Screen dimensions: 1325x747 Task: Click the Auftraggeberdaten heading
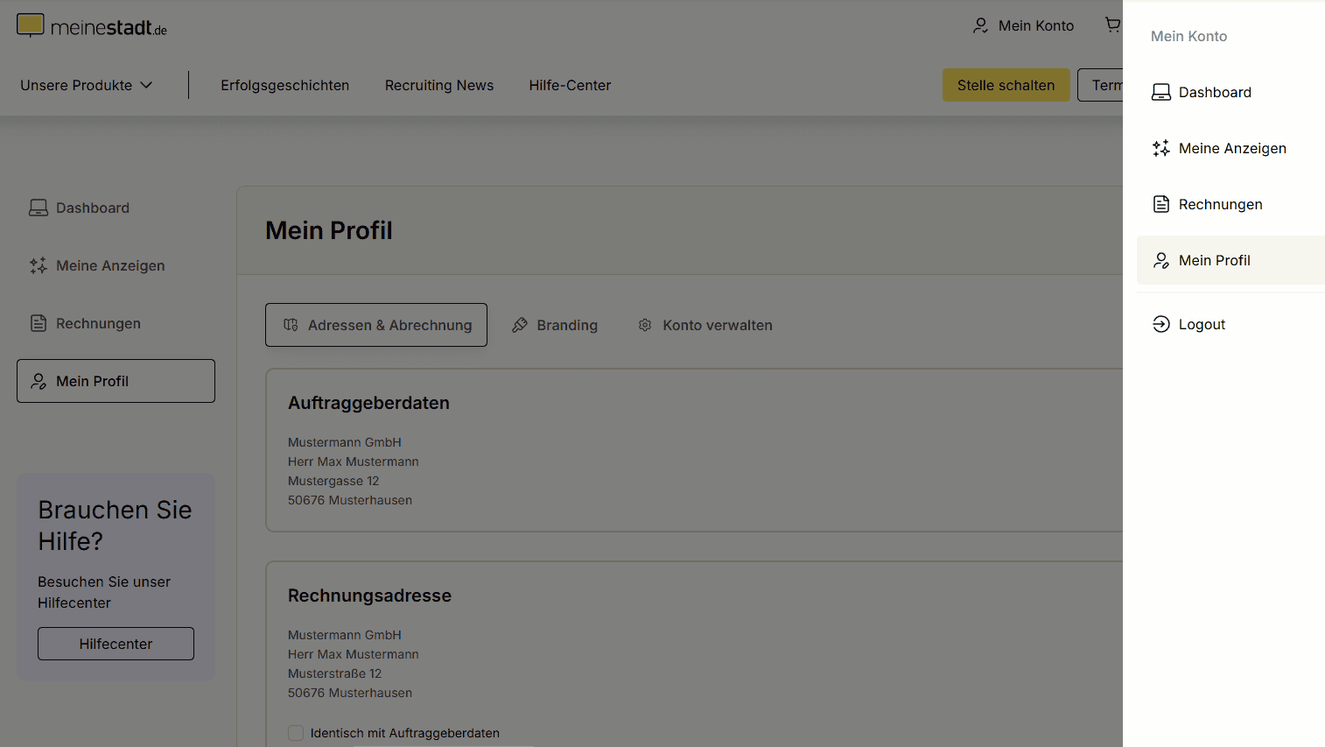368,403
